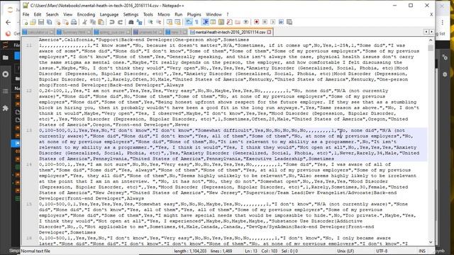Open the Macro menu
The height and width of the screenshot is (255, 454).
[164, 14]
